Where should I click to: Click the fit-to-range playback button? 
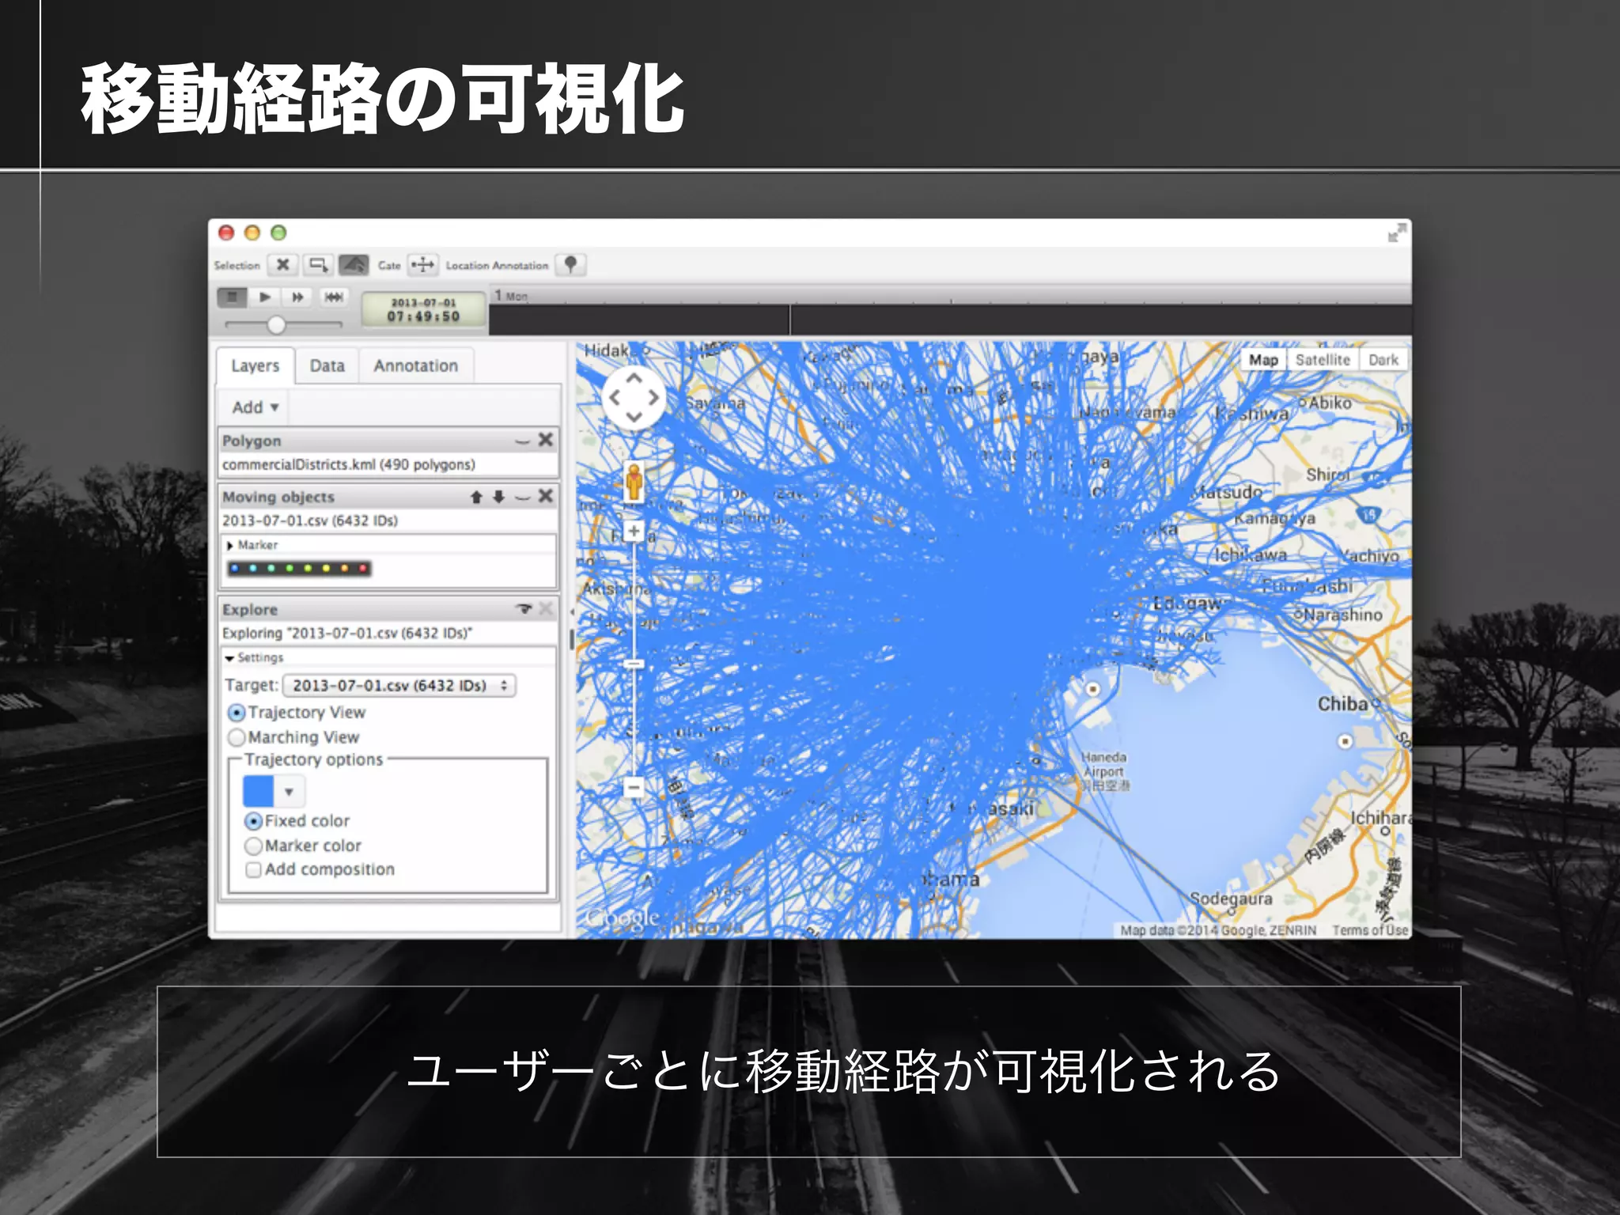(334, 297)
